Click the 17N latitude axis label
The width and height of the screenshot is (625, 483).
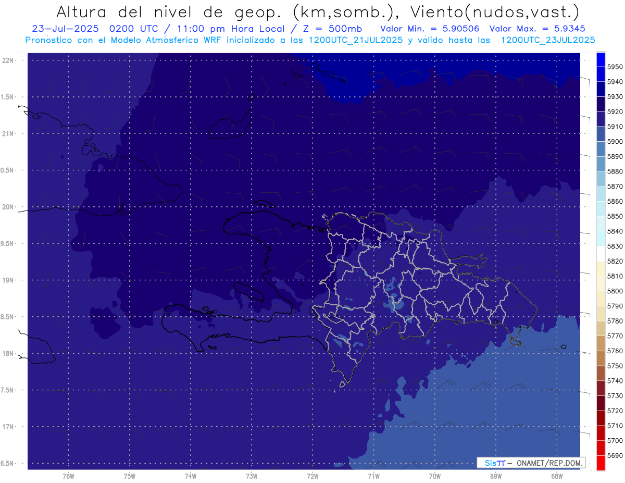[x=8, y=427]
